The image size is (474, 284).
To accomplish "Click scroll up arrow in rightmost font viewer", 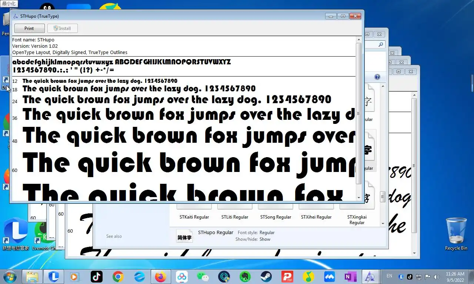I will (414, 95).
